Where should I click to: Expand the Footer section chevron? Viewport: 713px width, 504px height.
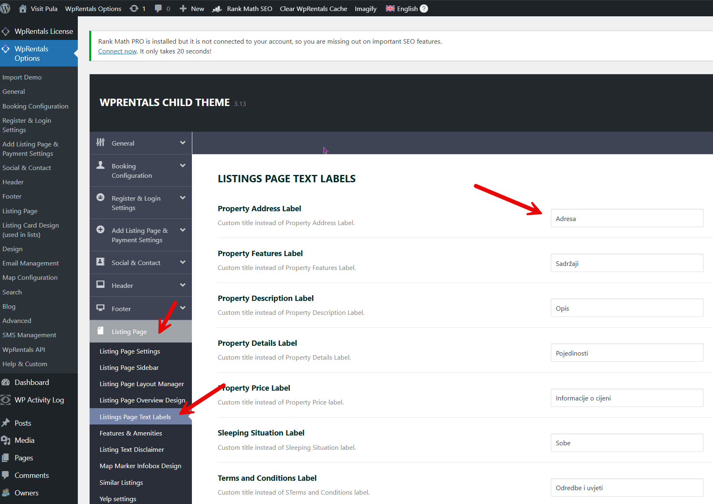pos(183,308)
